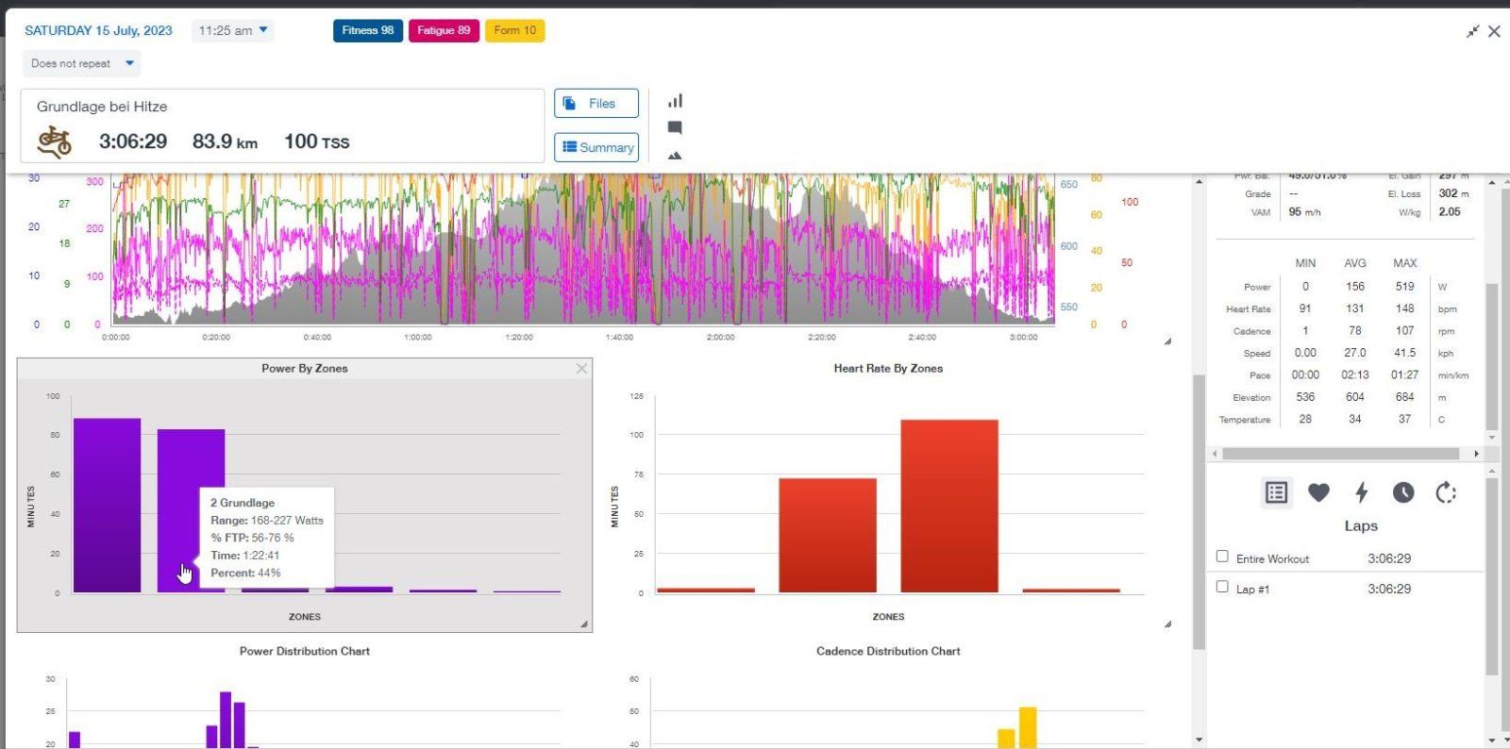The width and height of the screenshot is (1510, 749).
Task: Click the stats horizontal scrollbar thumb
Action: point(1341,454)
